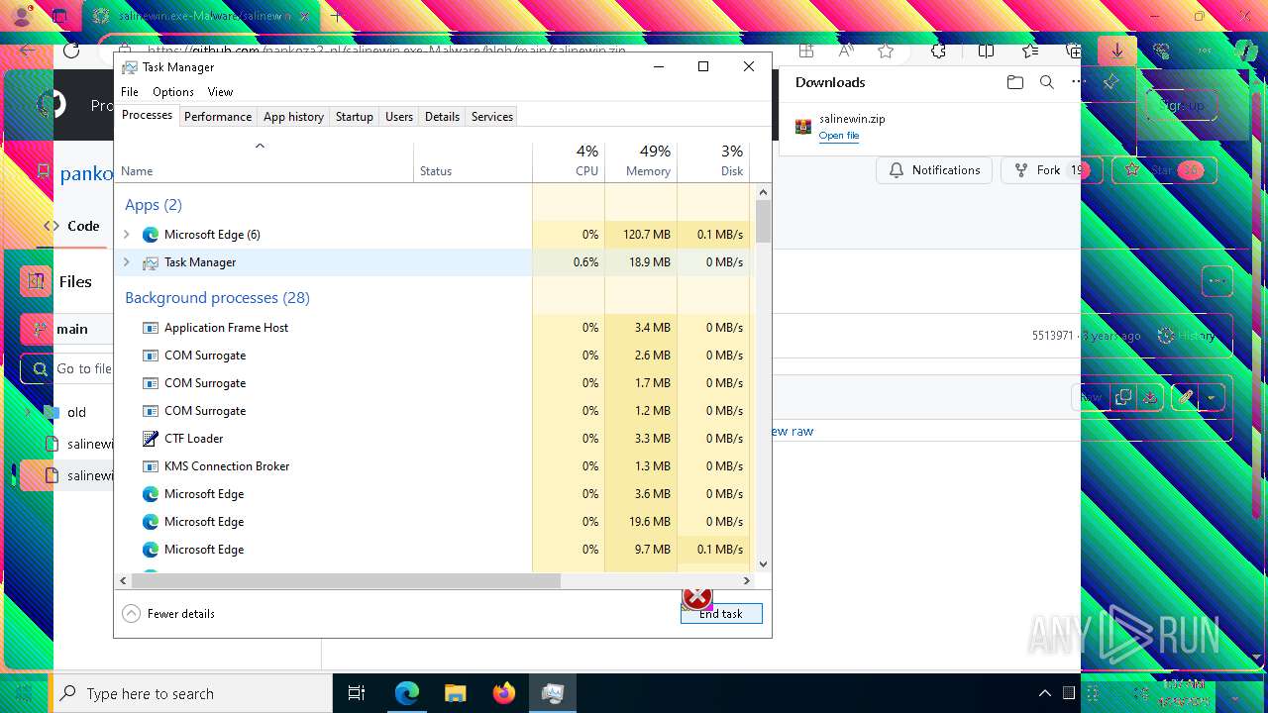Image resolution: width=1268 pixels, height=713 pixels.
Task: Select the KMS Connection Broker process
Action: point(434,466)
